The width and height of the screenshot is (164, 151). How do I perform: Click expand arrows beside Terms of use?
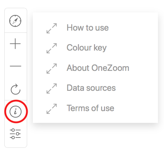(51, 109)
